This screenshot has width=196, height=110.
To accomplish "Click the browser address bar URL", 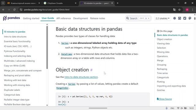I will click(47, 9).
